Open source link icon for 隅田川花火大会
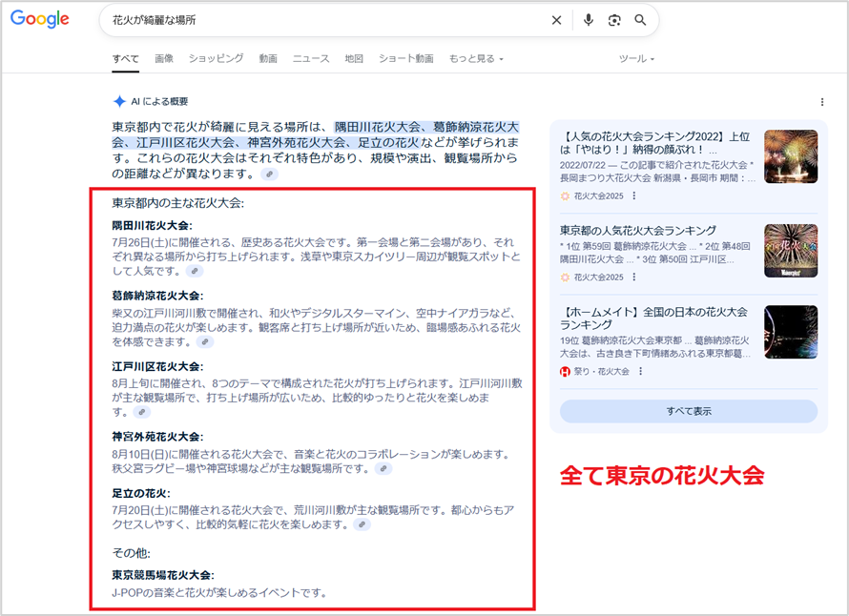The height and width of the screenshot is (616, 849). 195,271
